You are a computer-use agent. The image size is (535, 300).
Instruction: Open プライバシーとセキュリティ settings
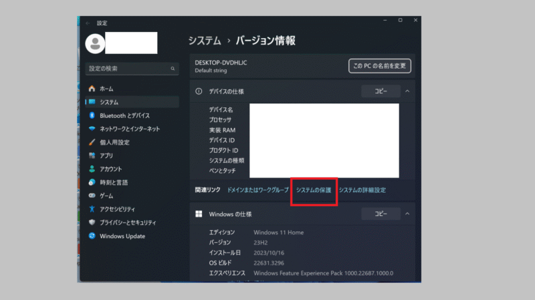point(132,223)
